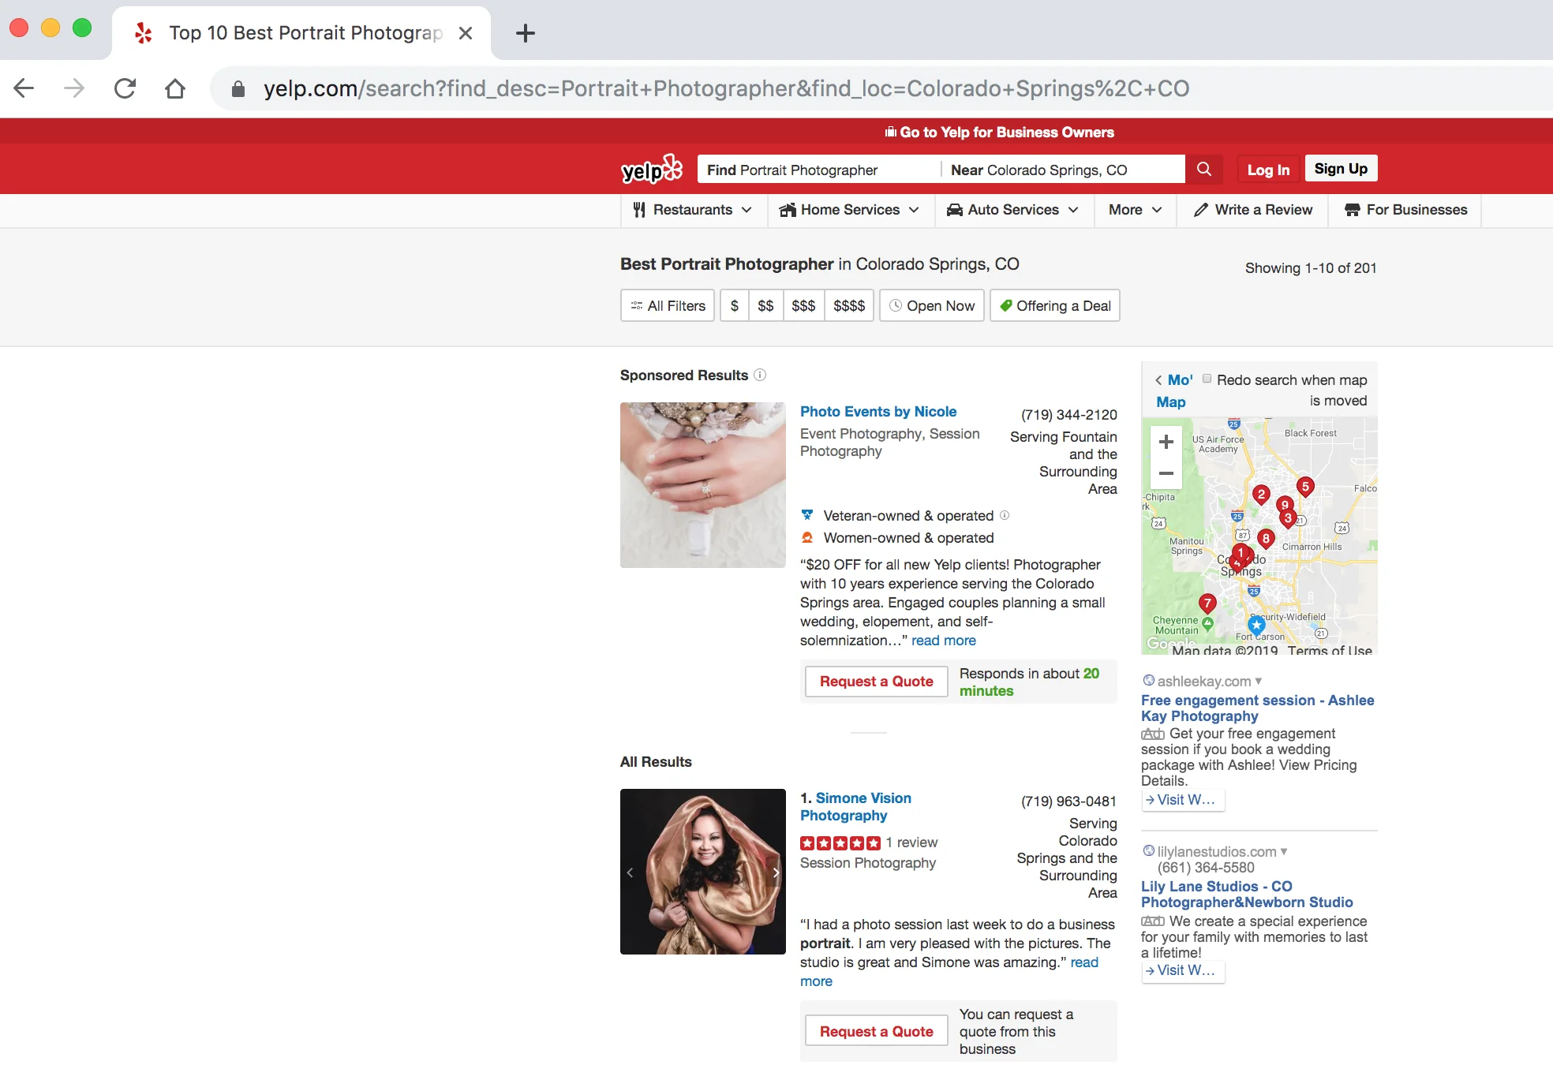
Task: Click the Sign Up button
Action: (x=1341, y=168)
